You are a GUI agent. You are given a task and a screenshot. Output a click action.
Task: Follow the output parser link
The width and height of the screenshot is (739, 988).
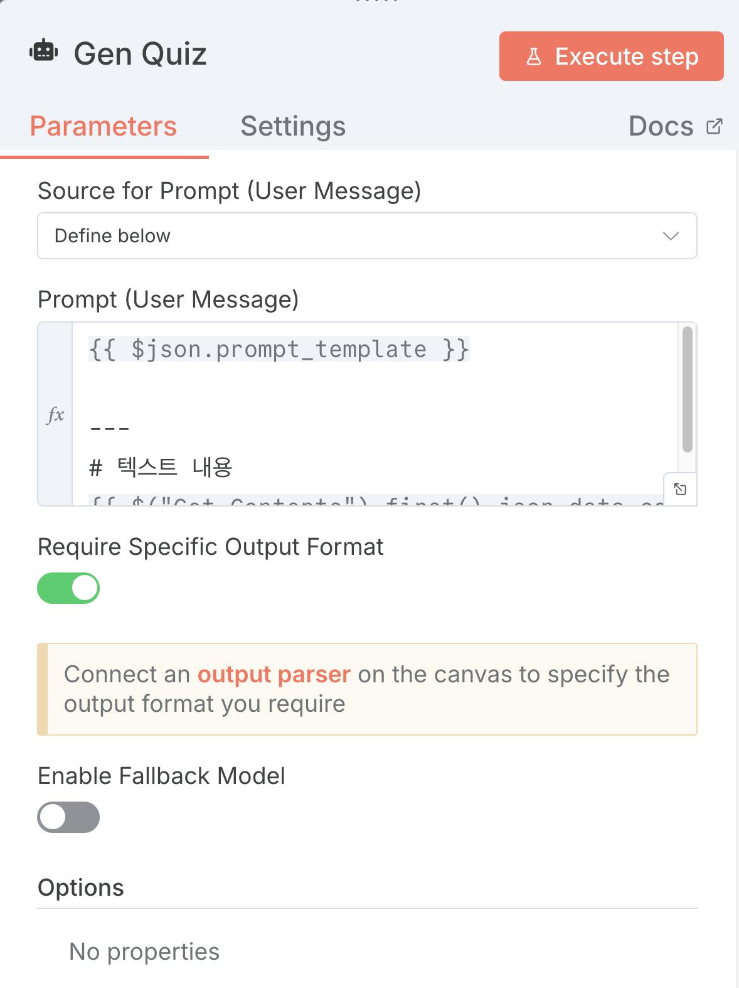pos(274,674)
